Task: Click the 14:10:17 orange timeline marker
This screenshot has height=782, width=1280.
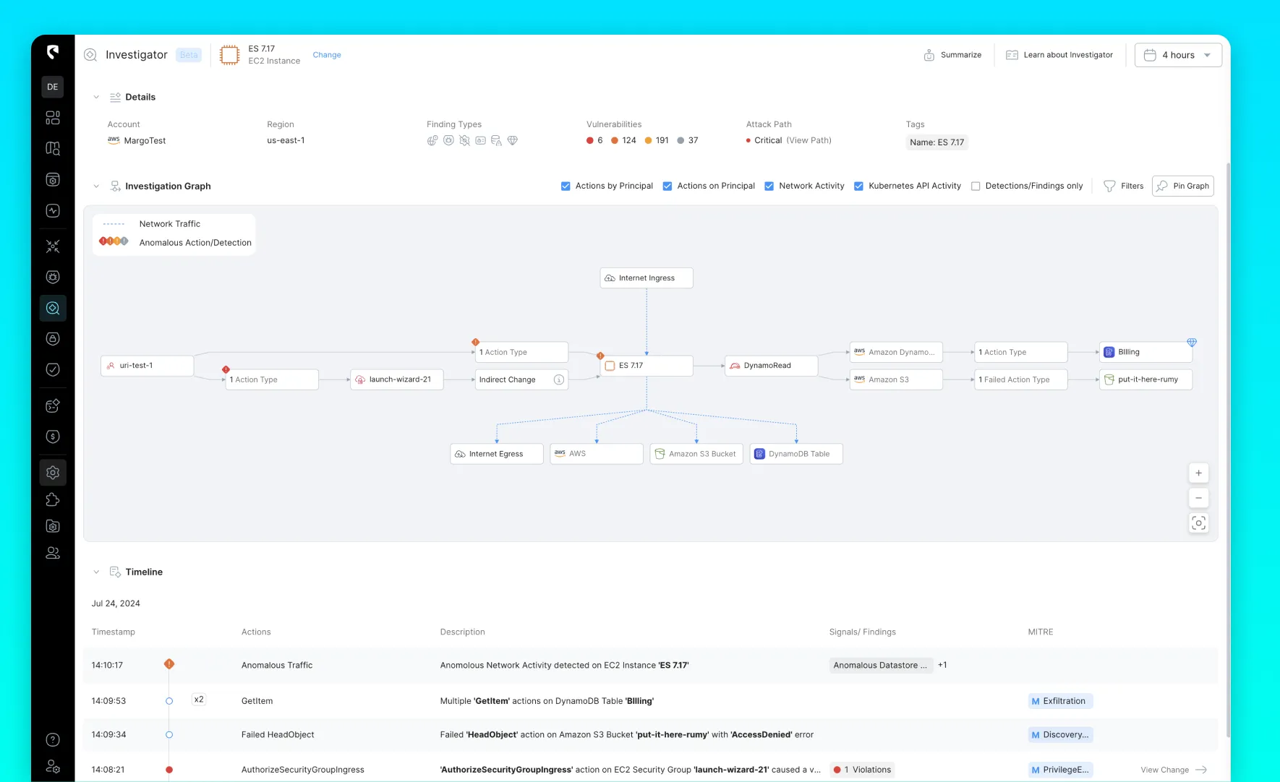Action: [169, 663]
